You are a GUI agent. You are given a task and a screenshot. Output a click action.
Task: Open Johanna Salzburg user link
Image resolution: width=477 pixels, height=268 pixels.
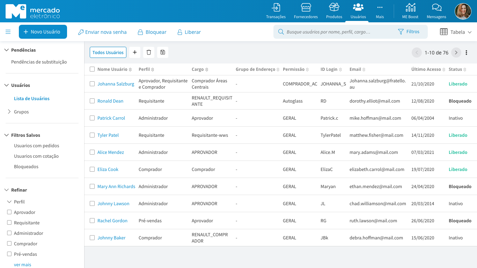[x=116, y=84]
